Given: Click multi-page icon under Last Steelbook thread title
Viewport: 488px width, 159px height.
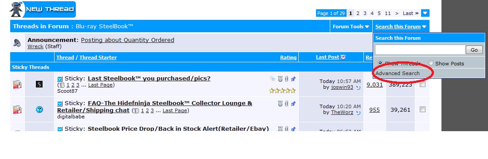Looking at the screenshot, I should tap(62, 85).
